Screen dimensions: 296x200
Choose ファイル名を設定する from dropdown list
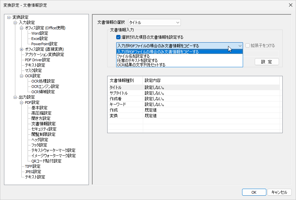133,56
